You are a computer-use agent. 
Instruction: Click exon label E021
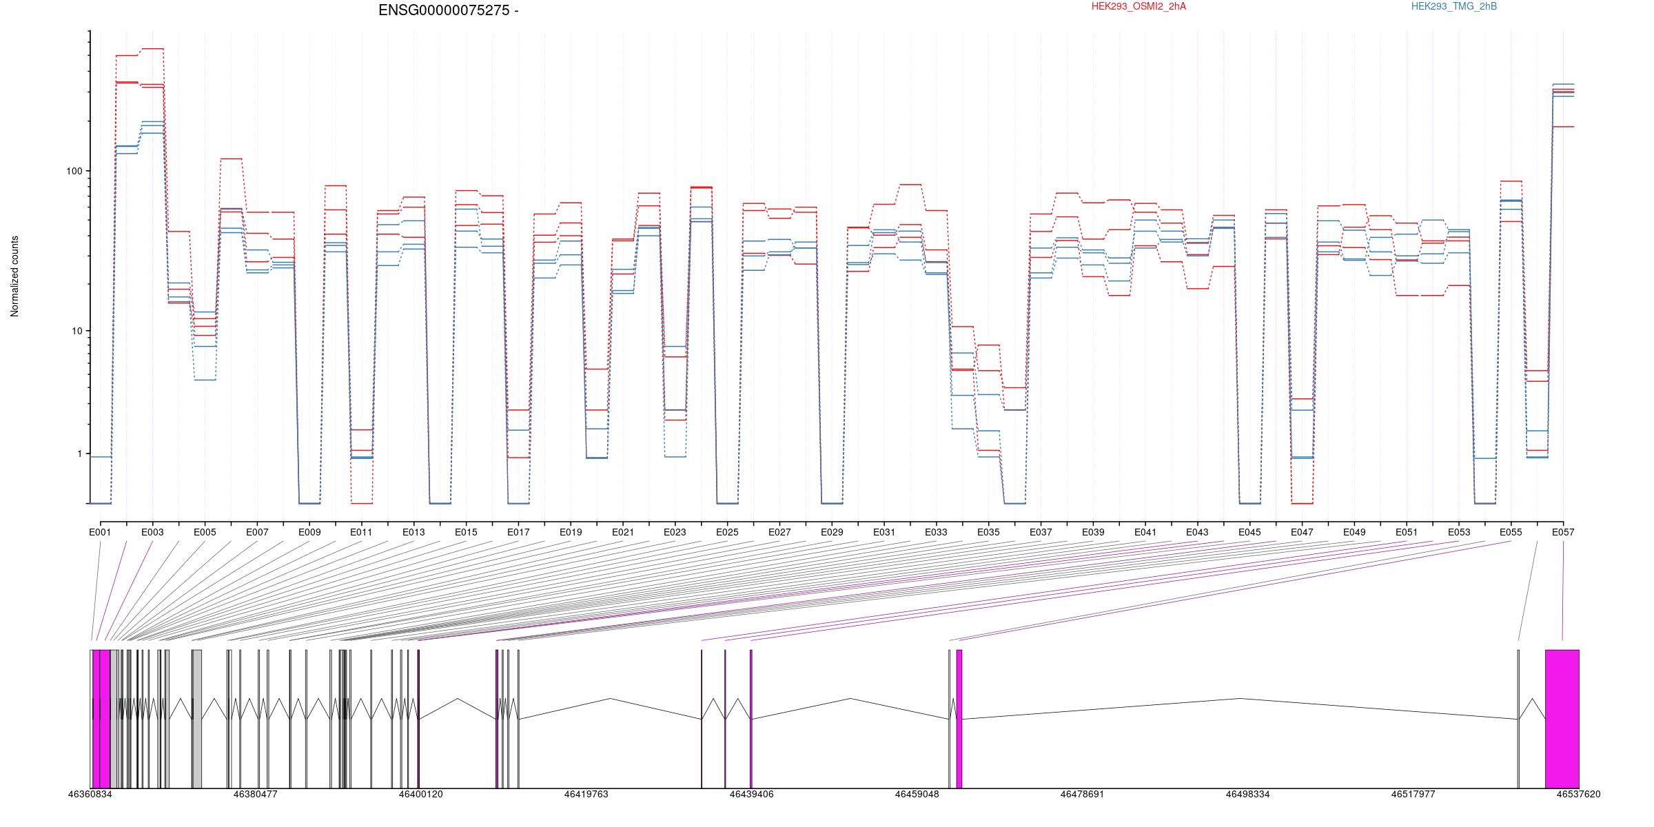coord(623,532)
